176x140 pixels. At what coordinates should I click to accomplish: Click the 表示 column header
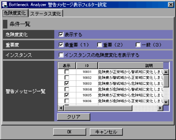tap(67, 66)
